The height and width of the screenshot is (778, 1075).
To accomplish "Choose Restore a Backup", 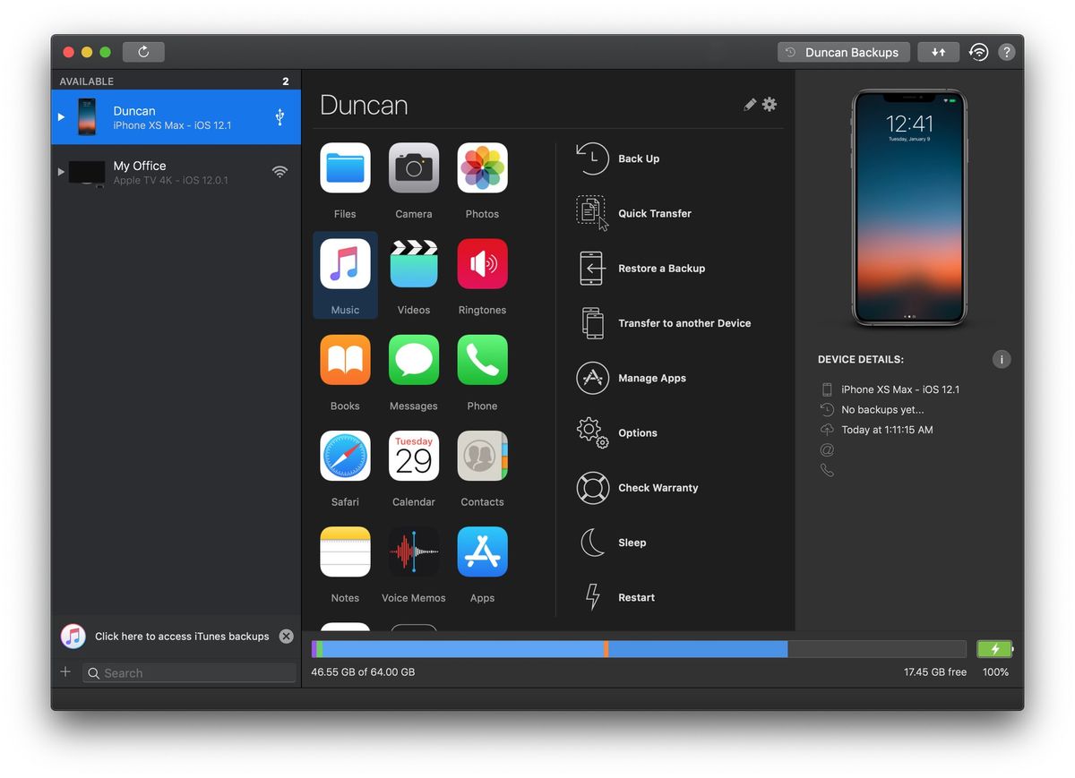I will point(641,269).
